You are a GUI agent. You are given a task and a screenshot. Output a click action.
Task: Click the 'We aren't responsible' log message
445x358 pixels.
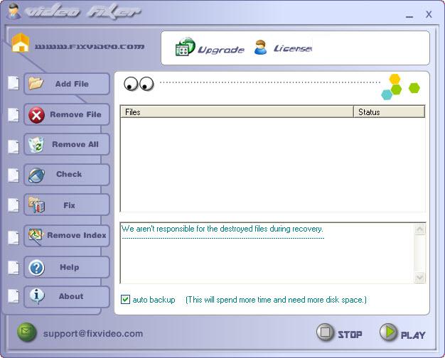222,229
